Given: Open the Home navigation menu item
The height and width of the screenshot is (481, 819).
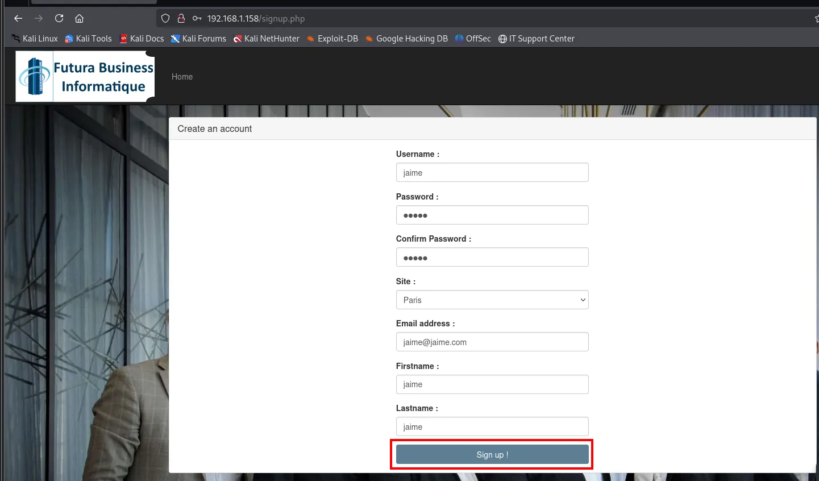Looking at the screenshot, I should (182, 77).
